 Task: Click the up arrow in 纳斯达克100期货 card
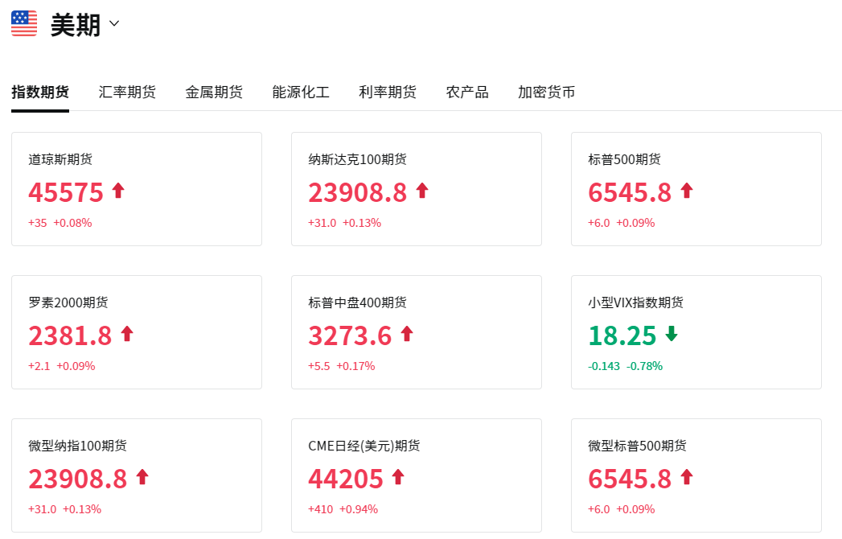(422, 190)
